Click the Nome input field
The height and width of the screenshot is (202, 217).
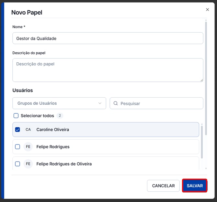108,38
